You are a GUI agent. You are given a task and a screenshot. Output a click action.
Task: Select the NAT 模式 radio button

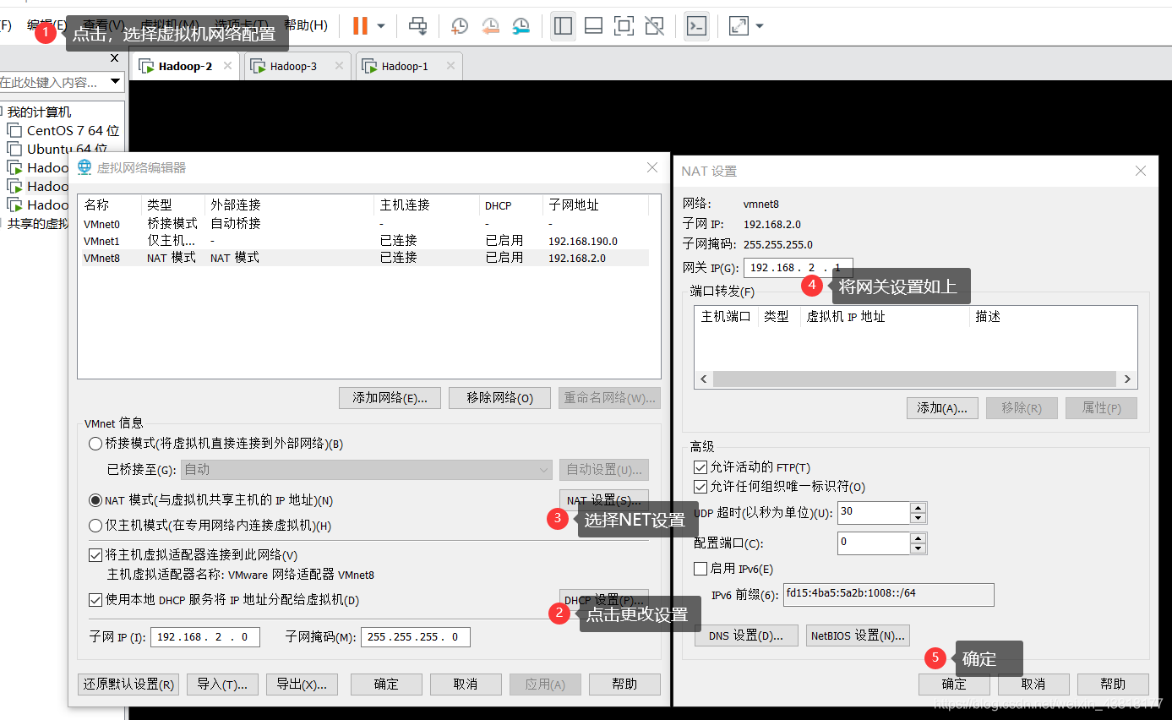[95, 500]
